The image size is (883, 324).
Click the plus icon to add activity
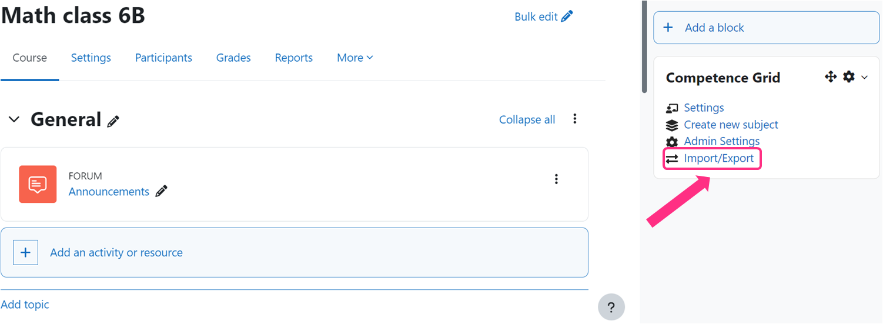[x=26, y=252]
